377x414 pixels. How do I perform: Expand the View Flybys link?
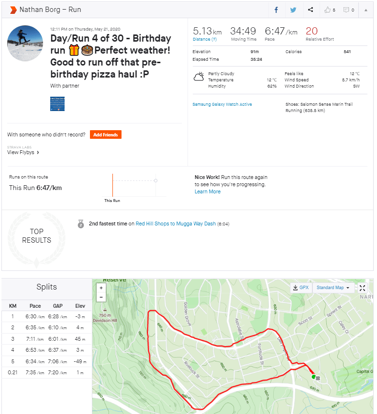pos(23,153)
